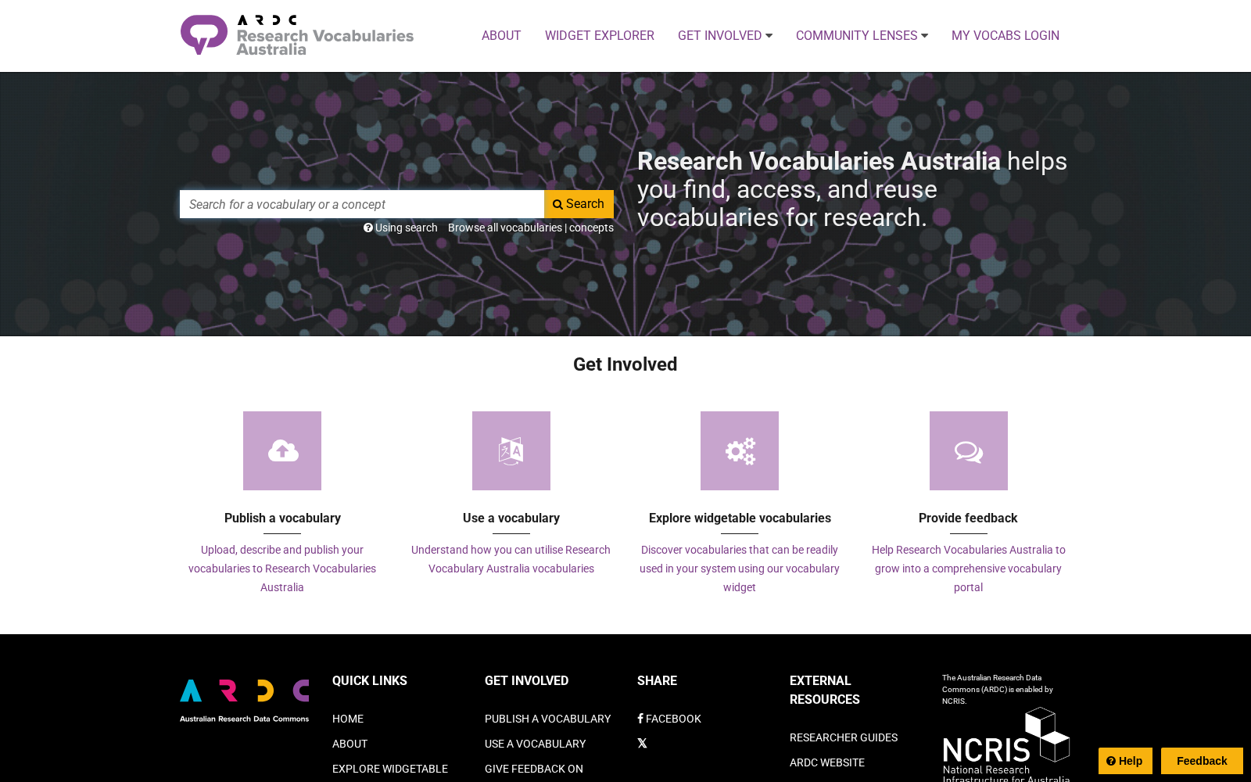1251x782 pixels.
Task: Click 'Help Research Vocabularies Australia to grow' text
Action: 968,569
